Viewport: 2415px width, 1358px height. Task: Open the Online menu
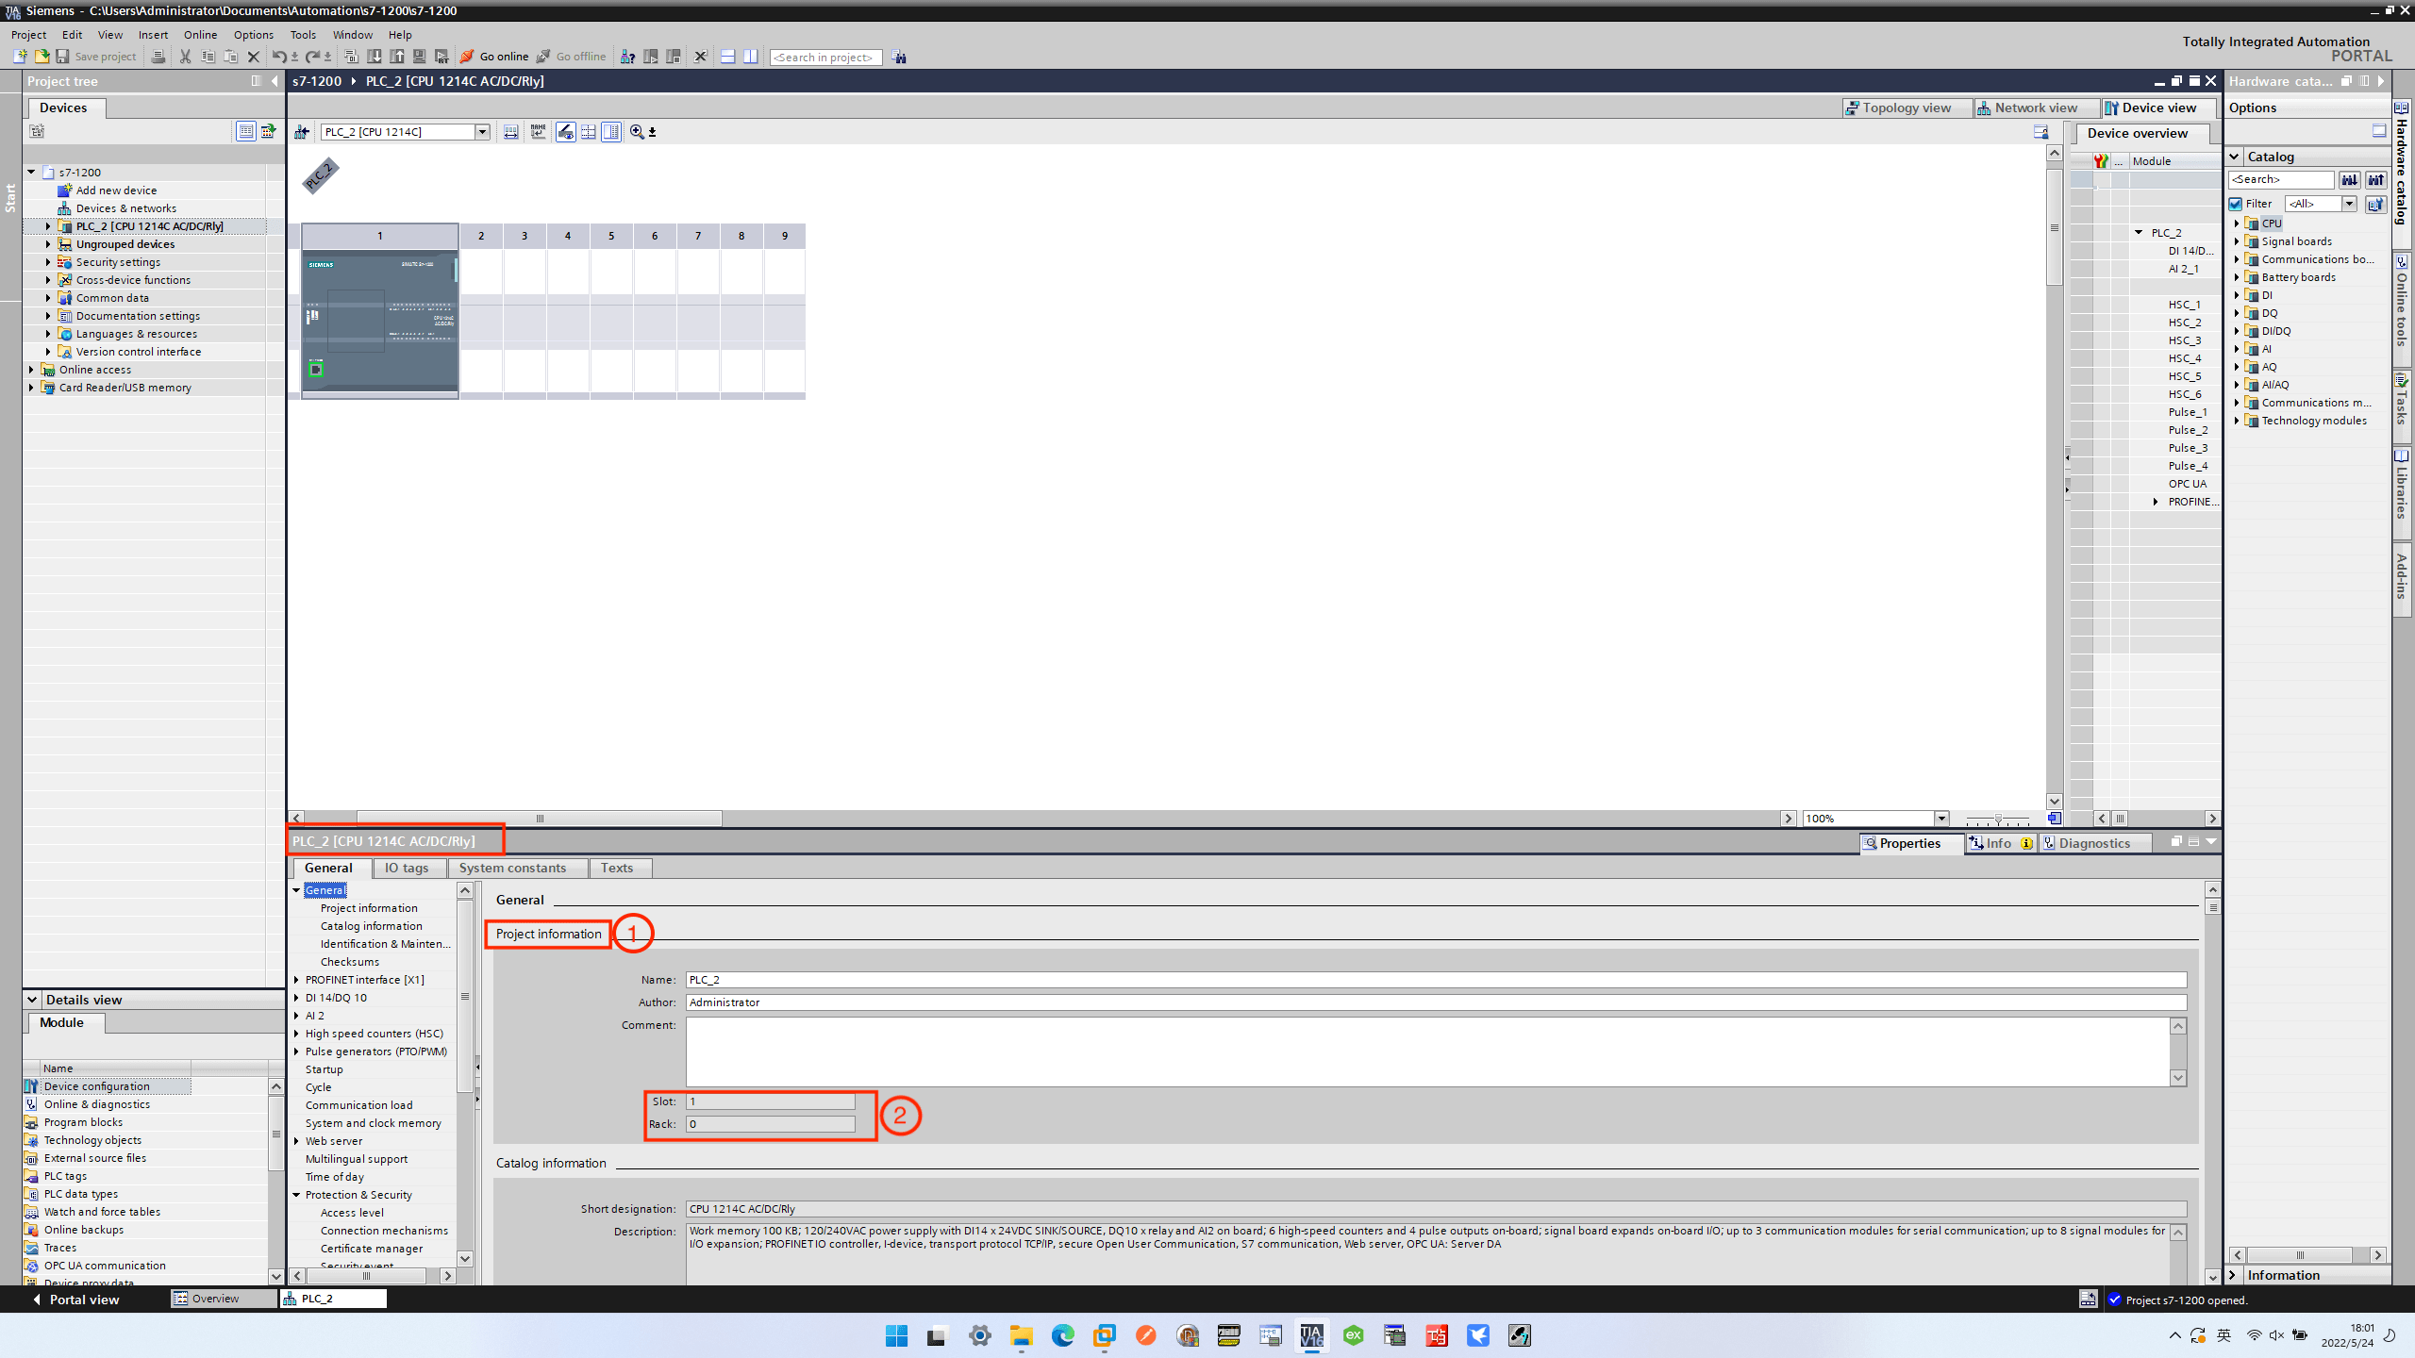(x=199, y=35)
